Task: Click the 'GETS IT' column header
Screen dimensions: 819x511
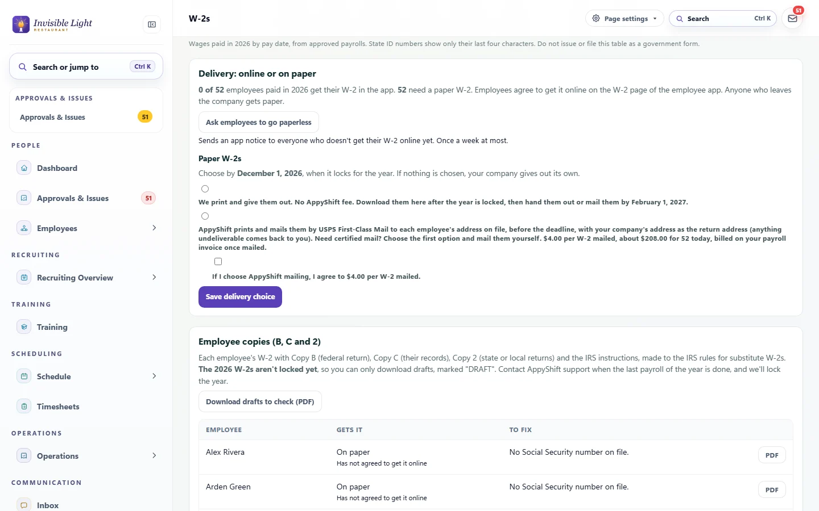Action: click(349, 430)
